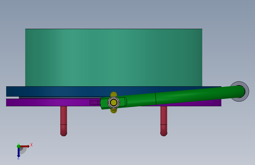255x165 pixels.
Task: Select yellow bolt end below the nut
Action: pyautogui.click(x=114, y=111)
